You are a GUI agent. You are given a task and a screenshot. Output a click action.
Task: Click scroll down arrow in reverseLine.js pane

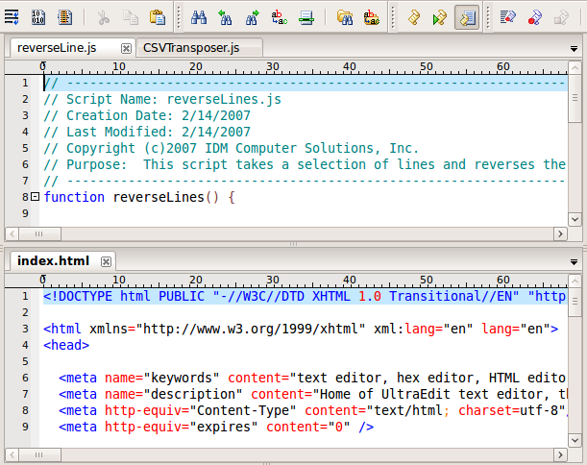pos(575,219)
